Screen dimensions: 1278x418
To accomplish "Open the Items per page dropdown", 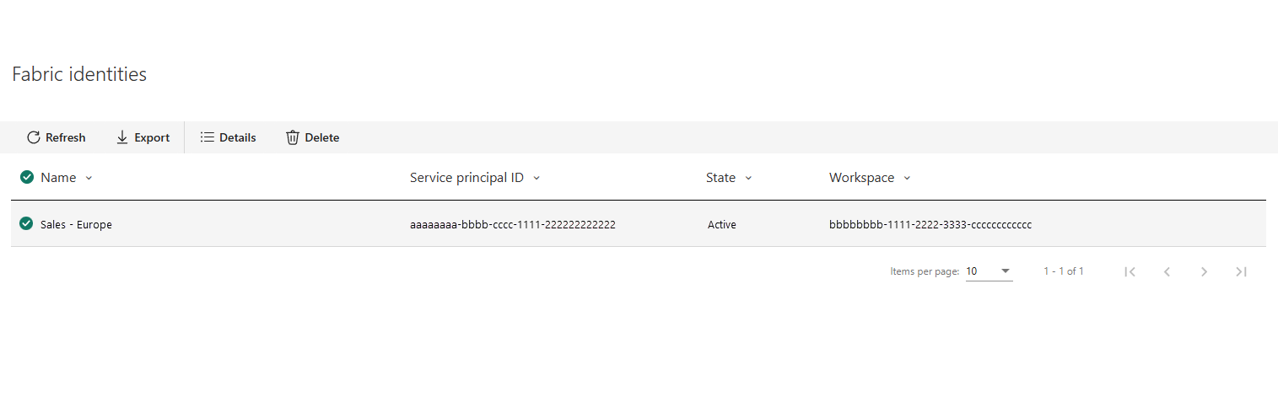I will 989,271.
